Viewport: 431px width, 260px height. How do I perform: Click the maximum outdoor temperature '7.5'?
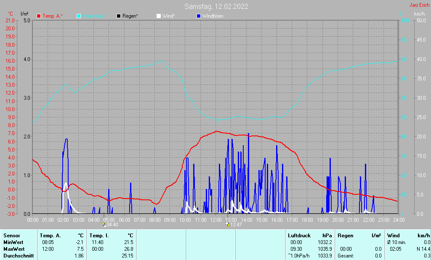pyautogui.click(x=80, y=249)
